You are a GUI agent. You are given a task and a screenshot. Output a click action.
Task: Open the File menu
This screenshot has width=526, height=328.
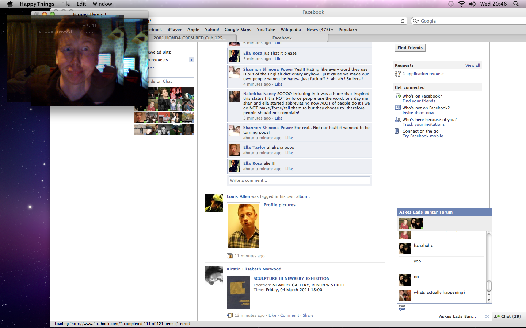tap(65, 4)
